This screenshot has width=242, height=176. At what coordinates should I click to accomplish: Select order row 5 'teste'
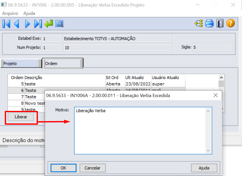point(96,84)
